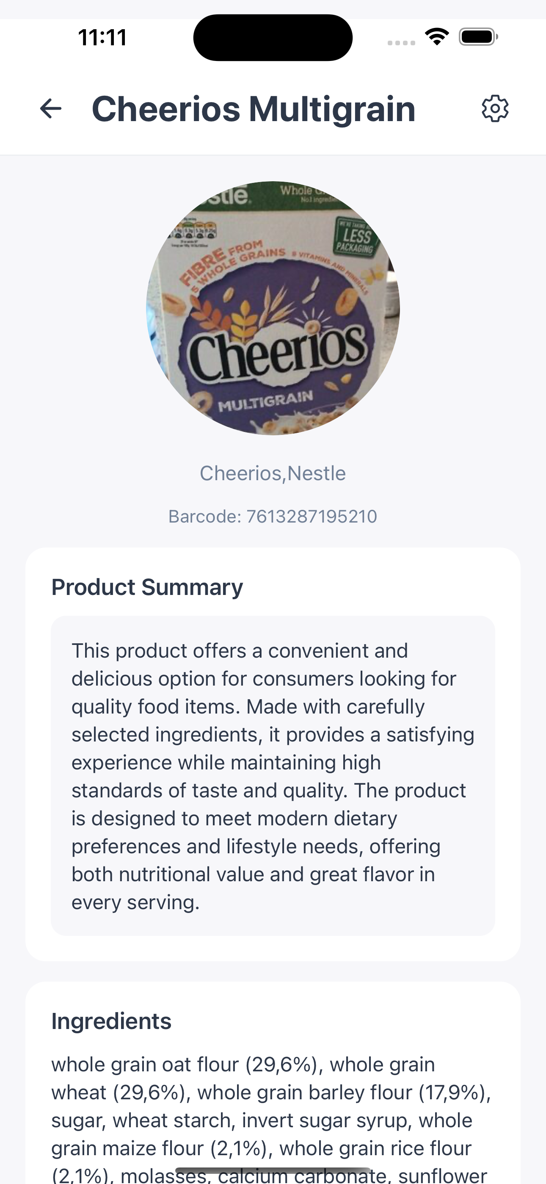Tap the 11:11 clock in status bar

(102, 38)
